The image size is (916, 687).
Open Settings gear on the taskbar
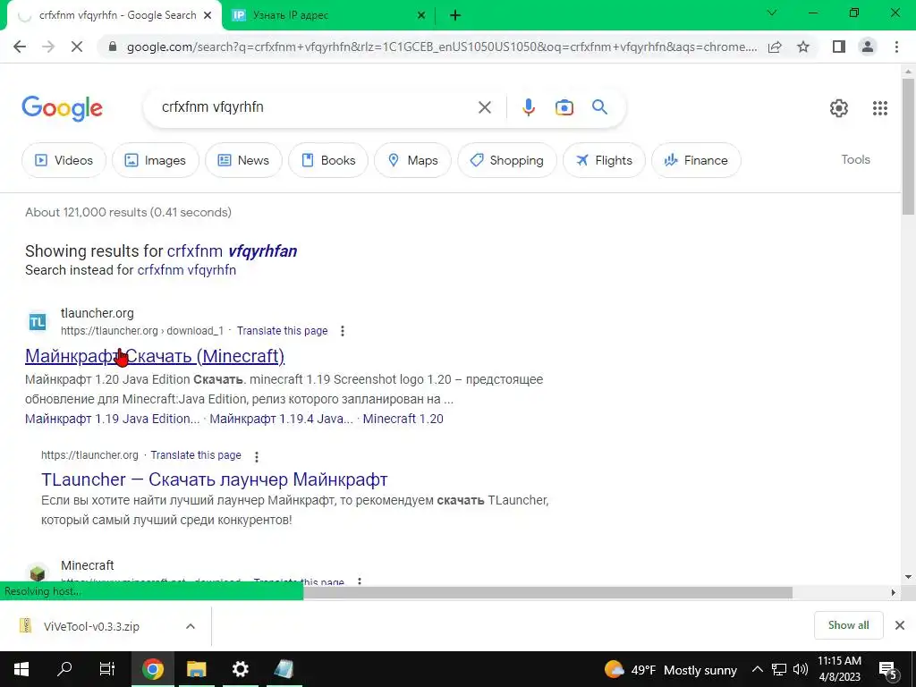pyautogui.click(x=240, y=669)
